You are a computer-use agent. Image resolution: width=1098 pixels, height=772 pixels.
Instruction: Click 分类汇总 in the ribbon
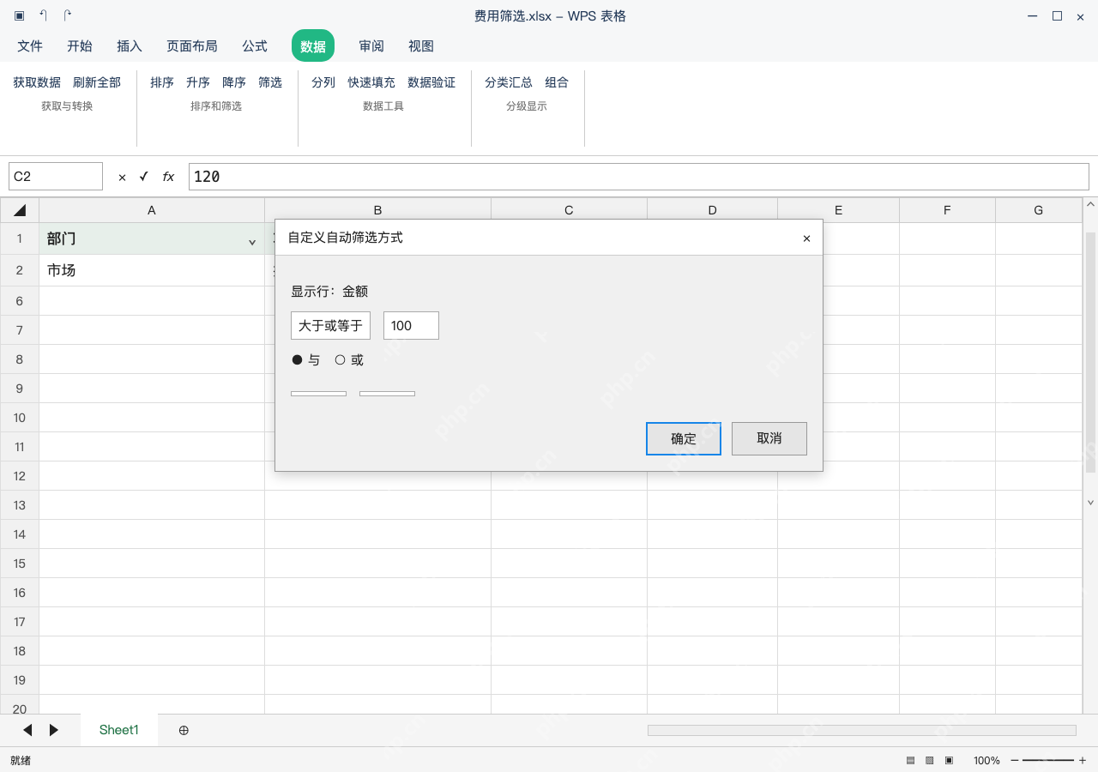[x=509, y=82]
